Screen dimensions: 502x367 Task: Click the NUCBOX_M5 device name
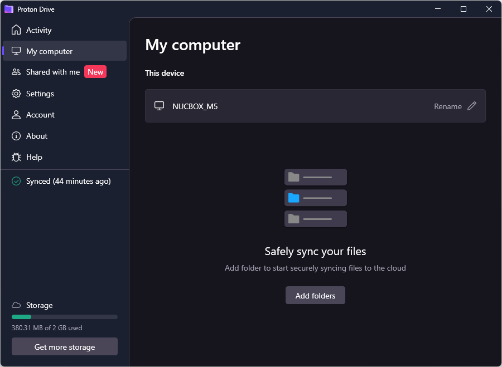pos(195,106)
